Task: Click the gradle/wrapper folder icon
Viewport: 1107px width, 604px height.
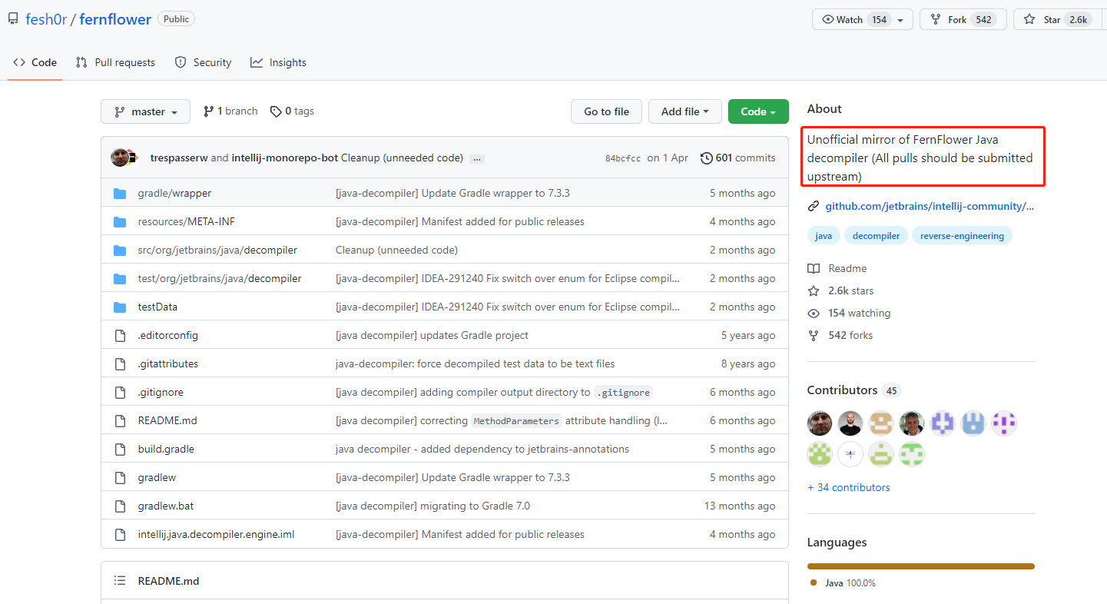Action: tap(120, 193)
